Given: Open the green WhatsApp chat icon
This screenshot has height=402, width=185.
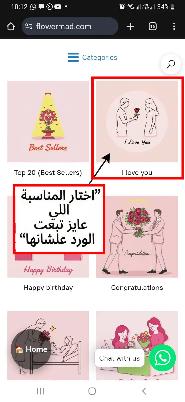Looking at the screenshot, I should coord(162,358).
